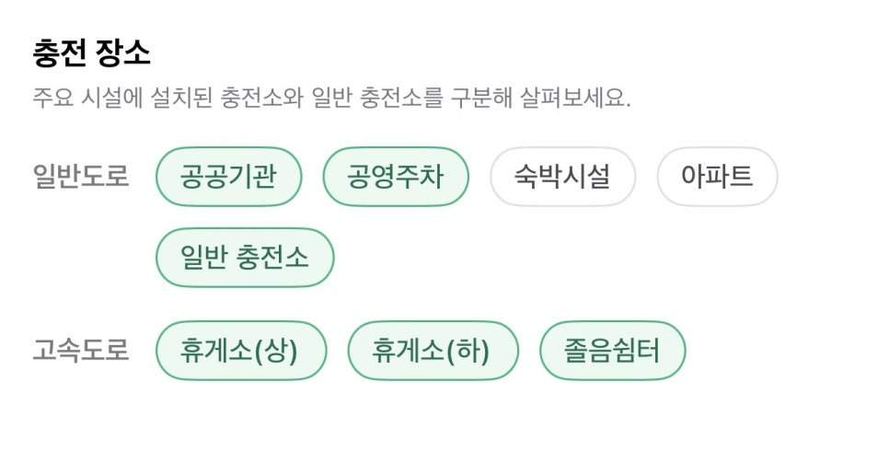This screenshot has height=451, width=889.
Task: Remove drowsy shelter 졸음쉼터 option
Action: [612, 351]
